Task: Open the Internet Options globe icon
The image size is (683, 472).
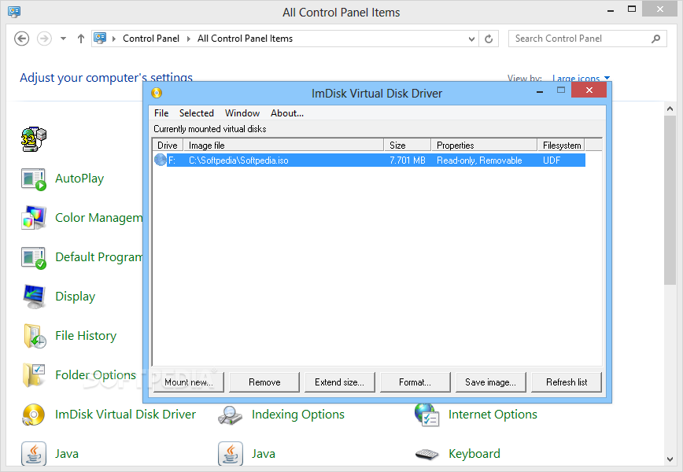Action: point(426,414)
